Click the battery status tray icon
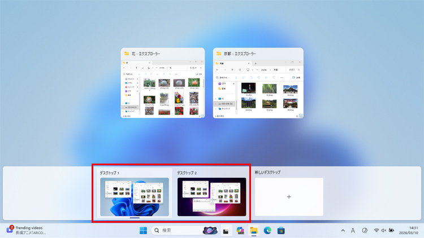Image resolution: width=424 pixels, height=238 pixels. (391, 231)
